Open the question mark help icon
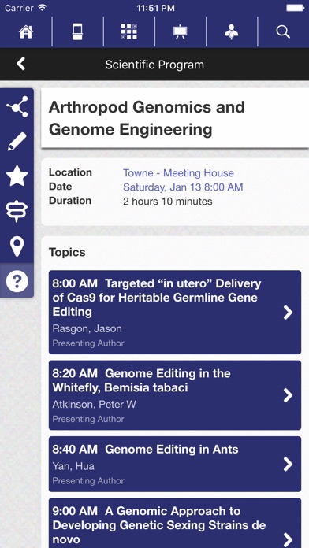This screenshot has height=548, width=309. [x=17, y=281]
